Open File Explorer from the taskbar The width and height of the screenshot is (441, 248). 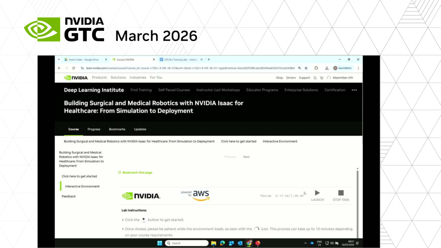tap(214, 243)
